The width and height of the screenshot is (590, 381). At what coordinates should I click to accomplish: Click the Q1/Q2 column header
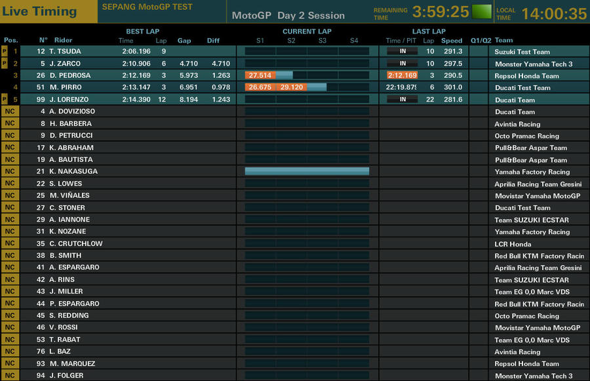tap(481, 41)
